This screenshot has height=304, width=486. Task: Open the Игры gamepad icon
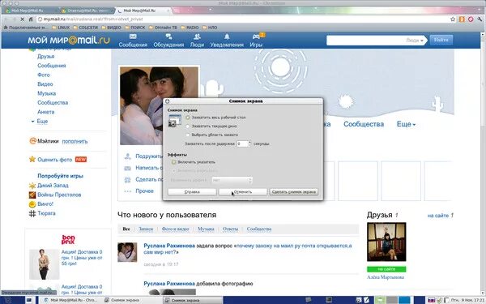pyautogui.click(x=256, y=36)
